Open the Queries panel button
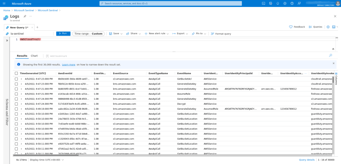This screenshot has height=164, width=341. click(x=315, y=27)
